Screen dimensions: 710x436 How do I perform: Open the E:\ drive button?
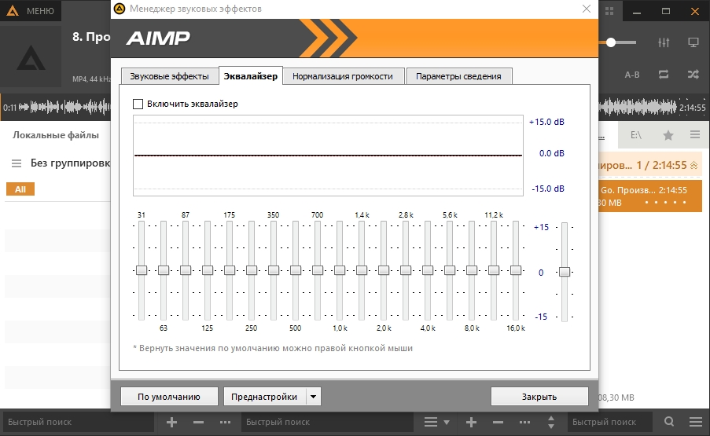pyautogui.click(x=636, y=135)
